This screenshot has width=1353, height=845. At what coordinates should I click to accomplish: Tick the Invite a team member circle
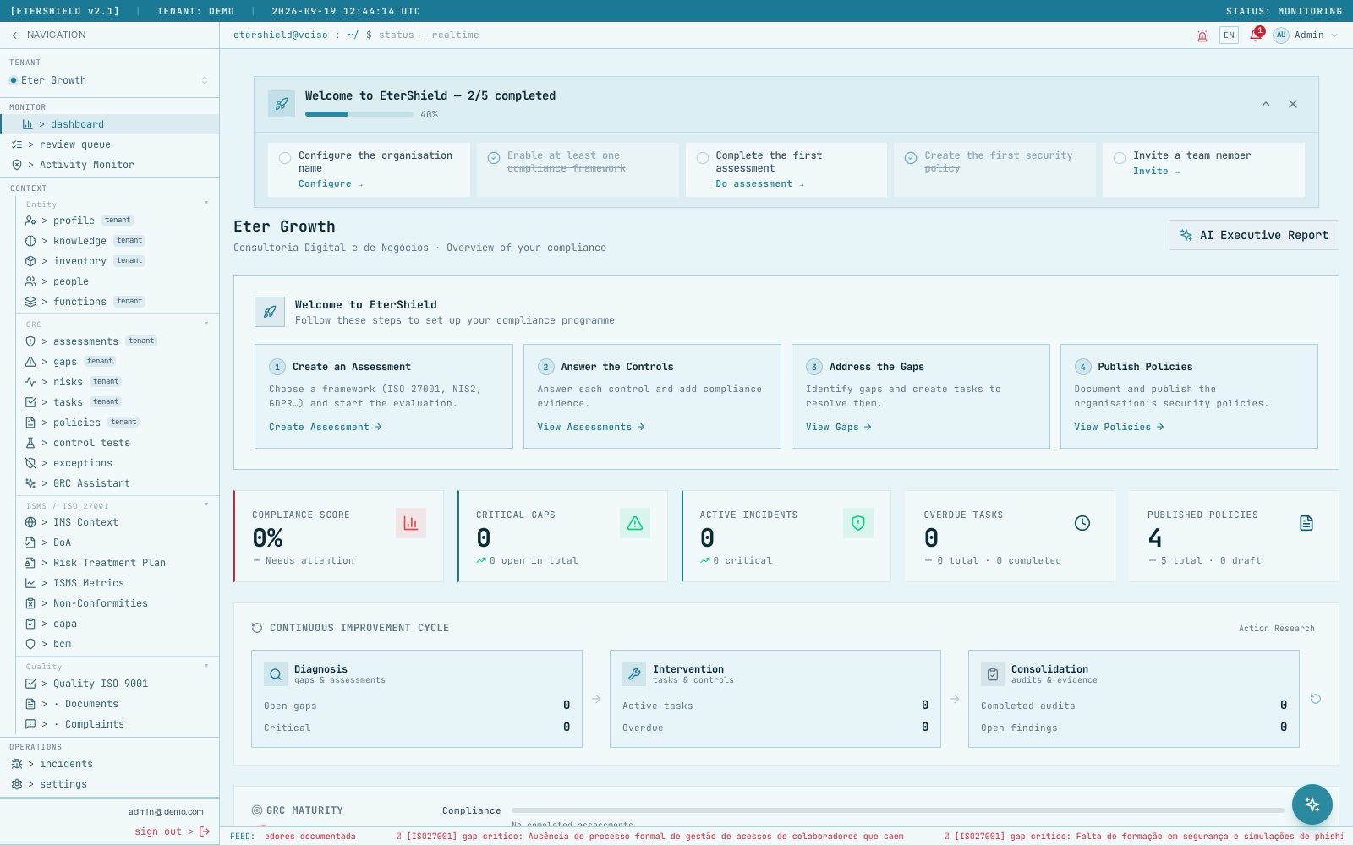tap(1120, 158)
